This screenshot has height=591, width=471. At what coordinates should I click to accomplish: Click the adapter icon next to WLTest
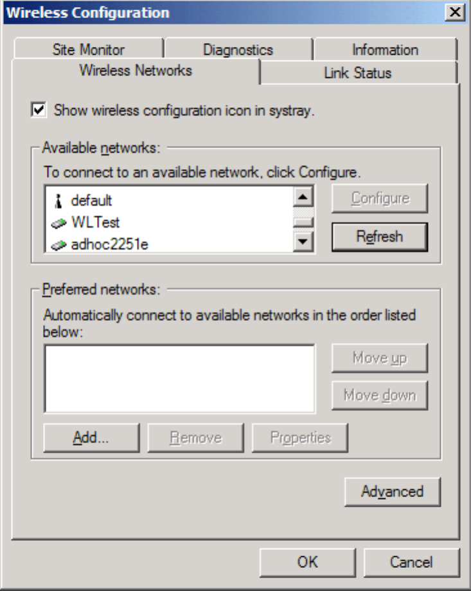(59, 223)
